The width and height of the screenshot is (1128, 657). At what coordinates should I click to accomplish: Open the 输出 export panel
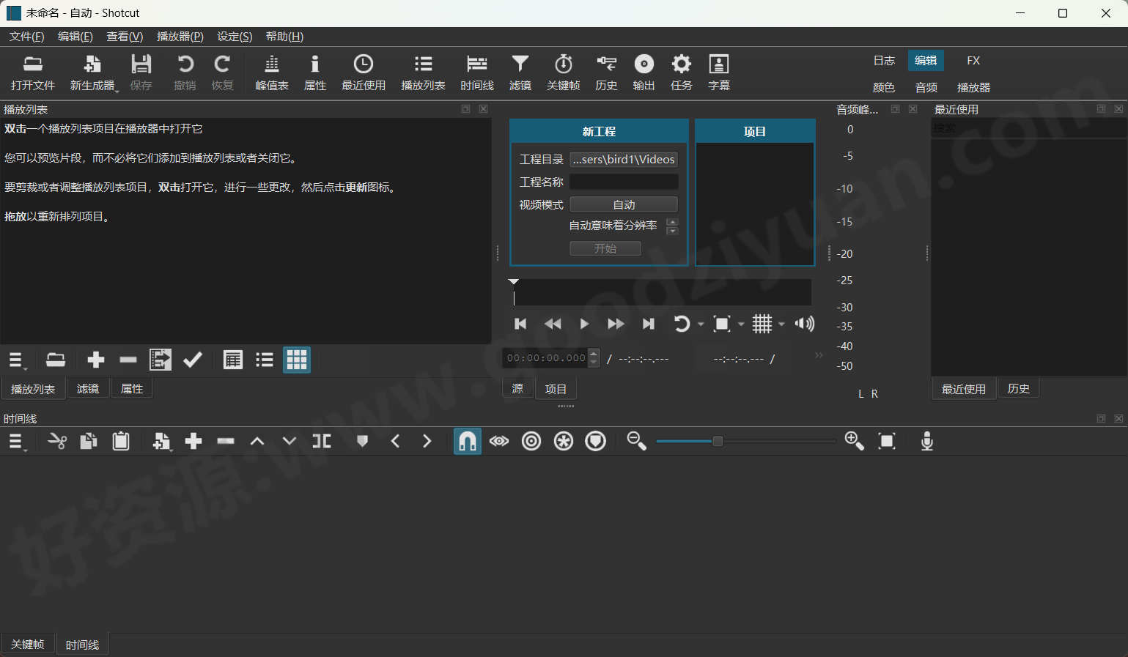pos(643,71)
